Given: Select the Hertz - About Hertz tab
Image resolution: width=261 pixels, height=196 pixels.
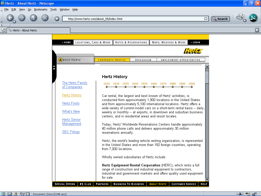Looking at the screenshot, I should (38, 30).
